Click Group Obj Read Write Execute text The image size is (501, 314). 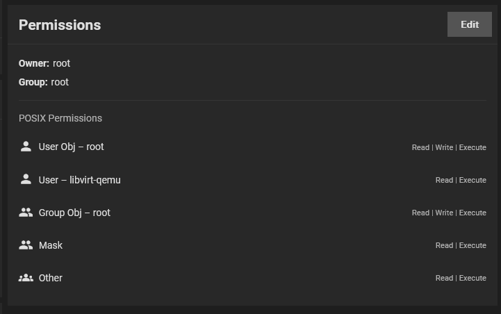(x=449, y=213)
